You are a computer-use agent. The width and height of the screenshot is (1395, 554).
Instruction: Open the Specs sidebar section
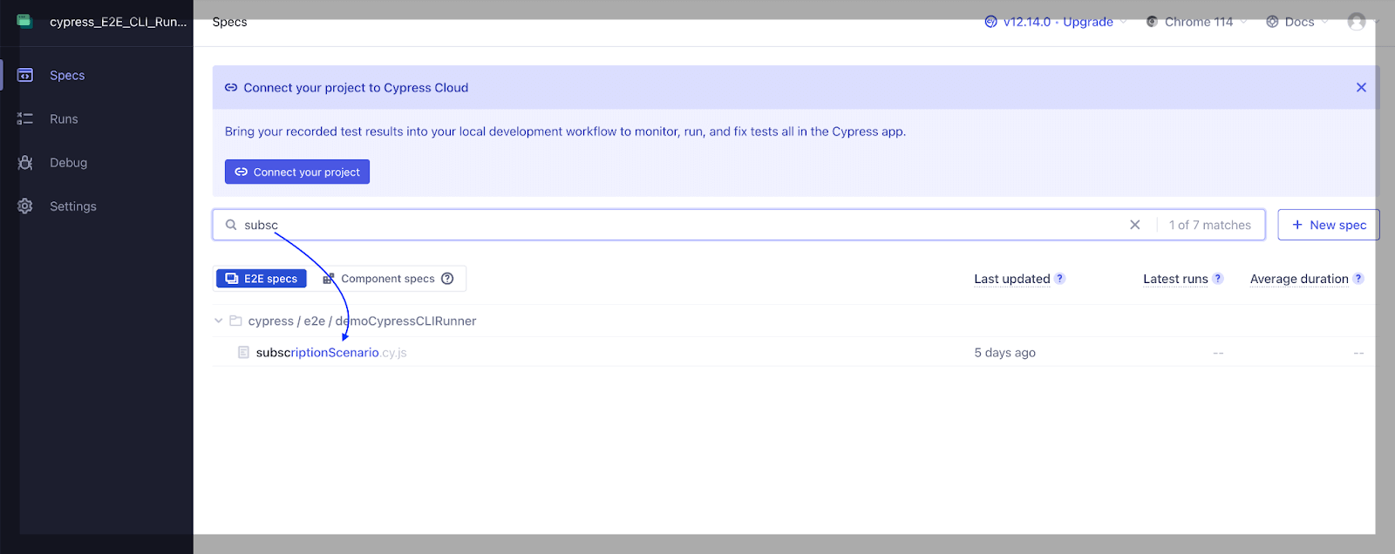click(x=66, y=76)
